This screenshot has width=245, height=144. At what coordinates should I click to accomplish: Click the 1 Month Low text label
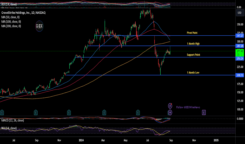pyautogui.click(x=193, y=73)
